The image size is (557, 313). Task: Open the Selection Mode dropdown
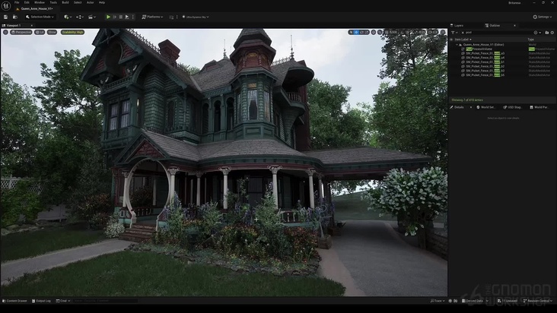click(x=40, y=16)
